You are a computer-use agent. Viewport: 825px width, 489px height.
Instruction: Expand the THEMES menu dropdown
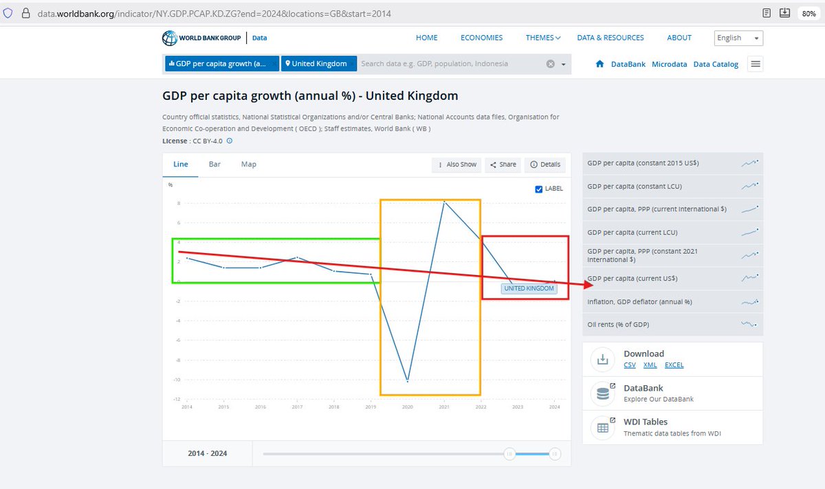pyautogui.click(x=542, y=38)
